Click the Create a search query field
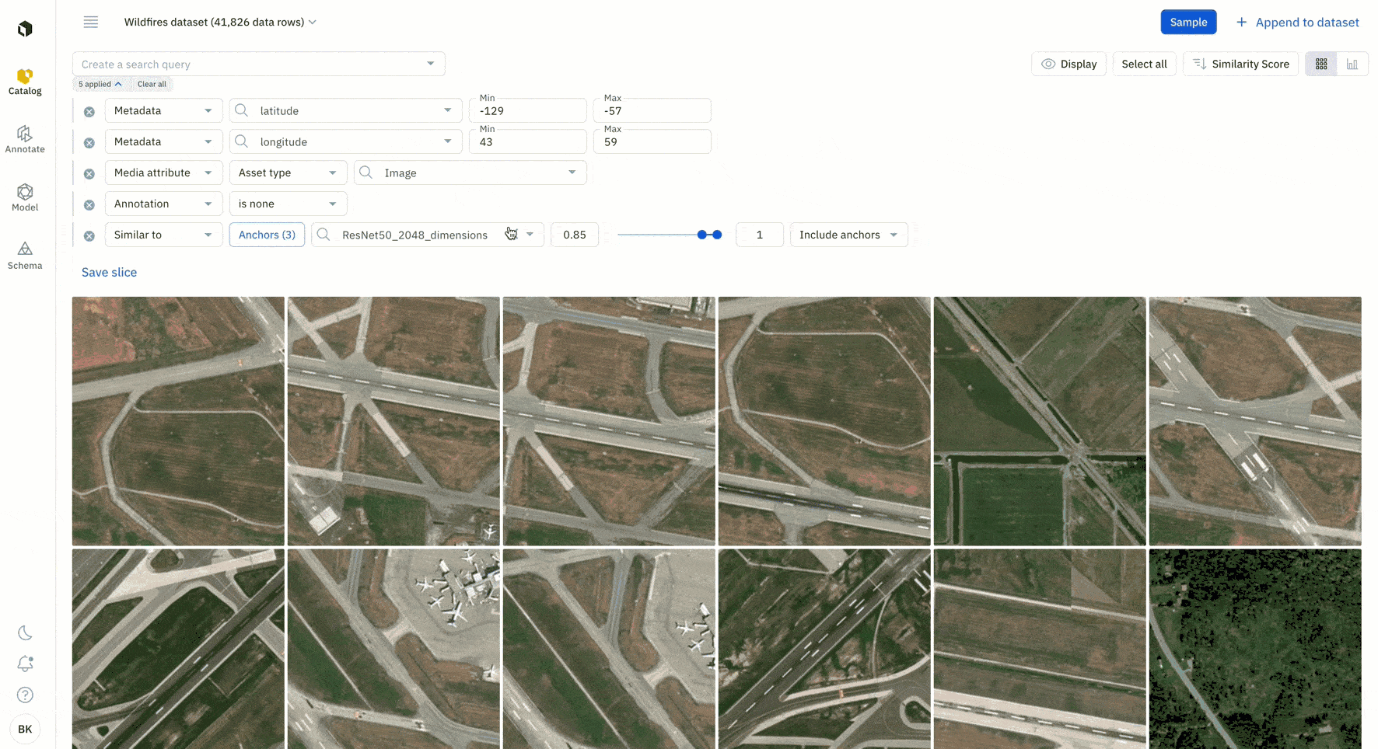1378x749 pixels. click(x=258, y=64)
